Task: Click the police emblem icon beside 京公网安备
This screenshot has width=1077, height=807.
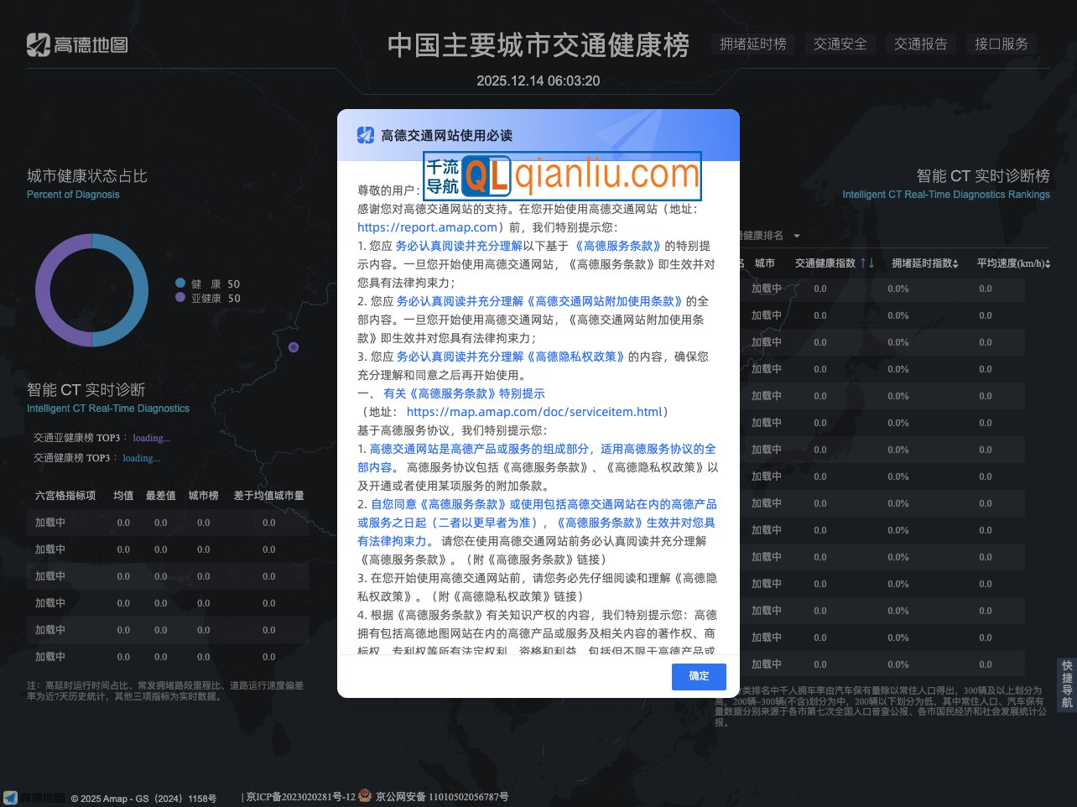Action: click(362, 793)
